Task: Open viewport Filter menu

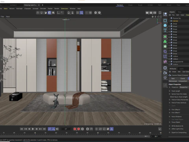Action: (x=2, y=17)
